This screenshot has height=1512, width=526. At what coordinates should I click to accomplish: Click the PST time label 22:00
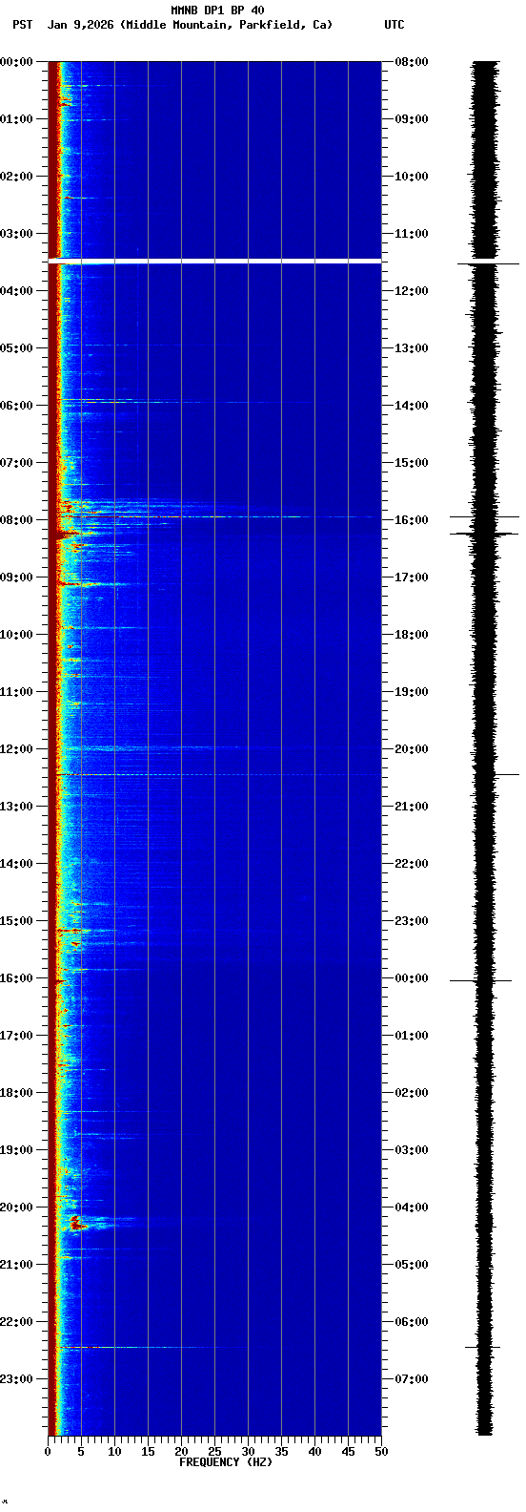click(x=17, y=1322)
